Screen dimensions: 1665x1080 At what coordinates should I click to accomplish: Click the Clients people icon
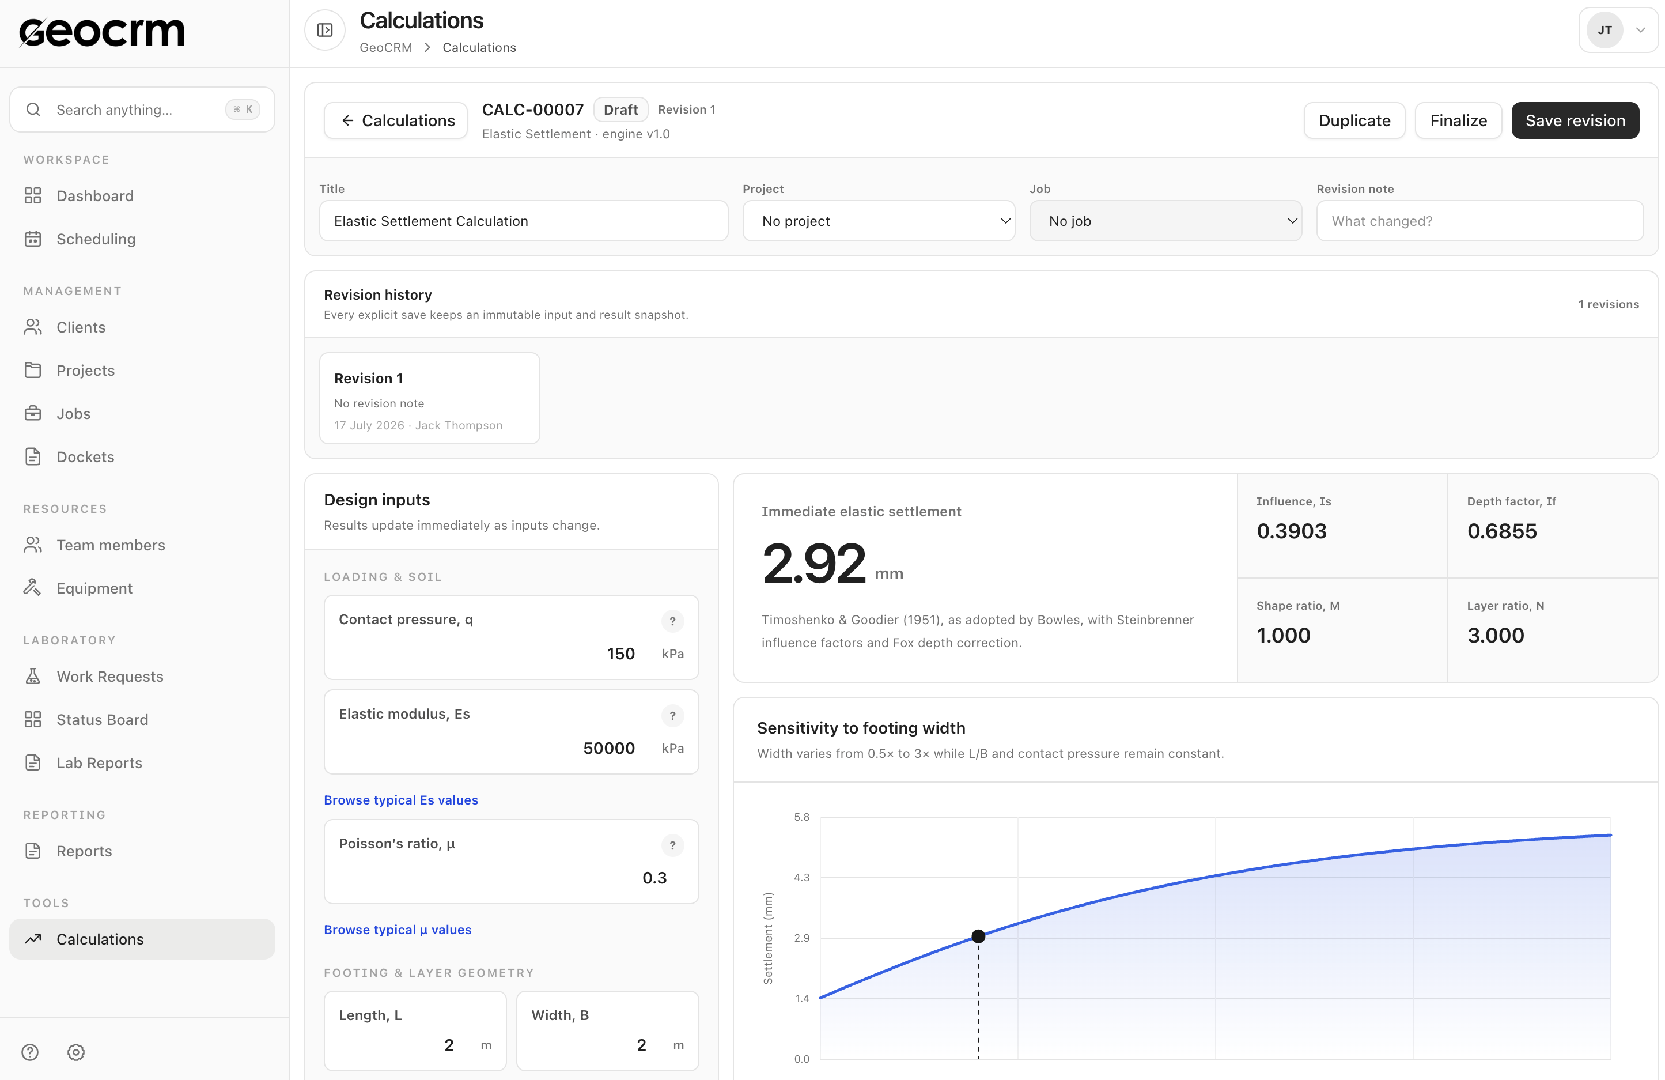33,327
